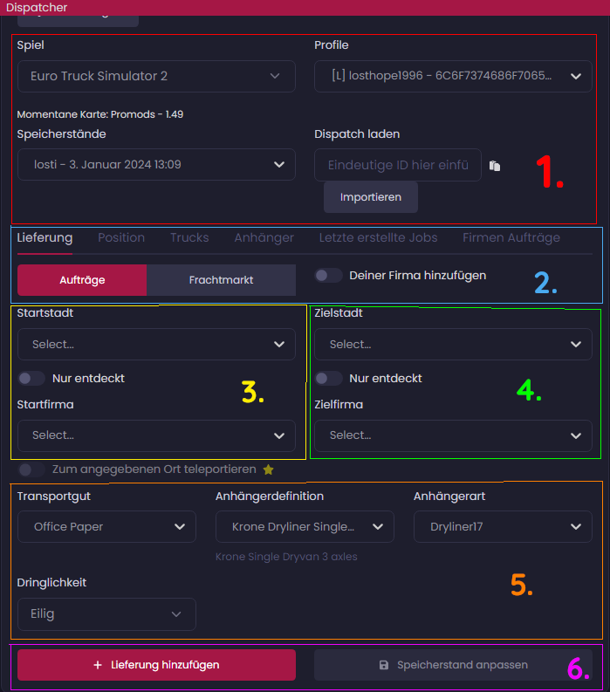Open the Spiel dropdown showing Euro Truck Simulator 2

click(156, 76)
